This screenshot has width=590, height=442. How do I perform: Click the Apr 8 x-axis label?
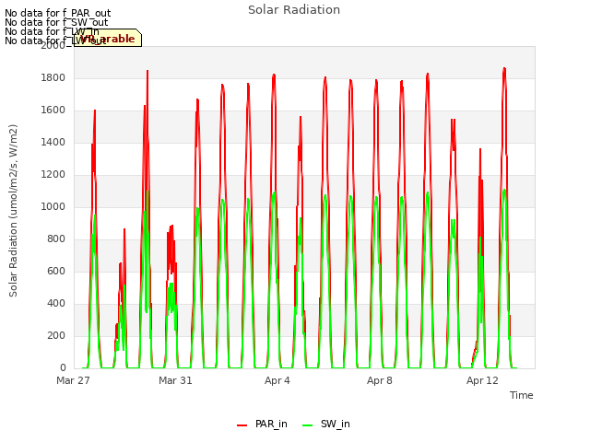[x=380, y=380]
